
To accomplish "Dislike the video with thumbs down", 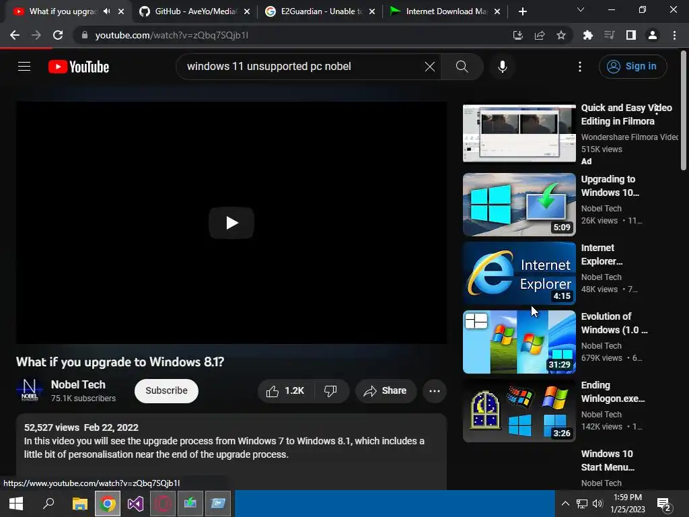I will tap(331, 391).
